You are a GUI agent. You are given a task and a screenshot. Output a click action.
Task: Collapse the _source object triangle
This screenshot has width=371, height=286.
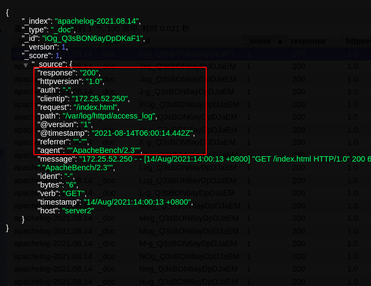(26, 65)
